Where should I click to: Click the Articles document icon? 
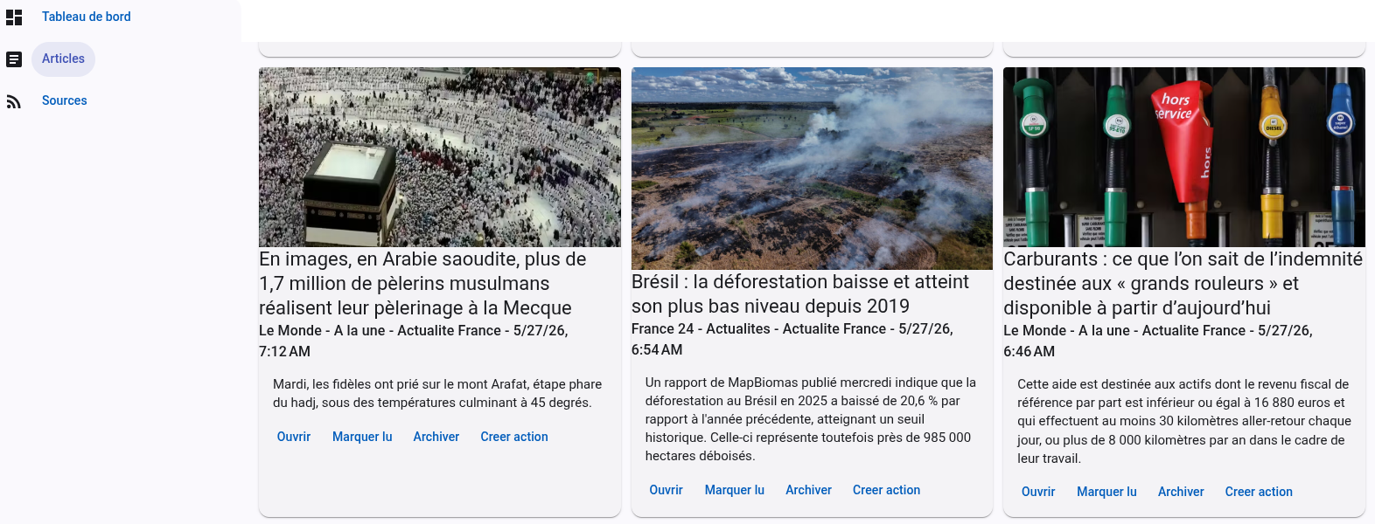(14, 59)
